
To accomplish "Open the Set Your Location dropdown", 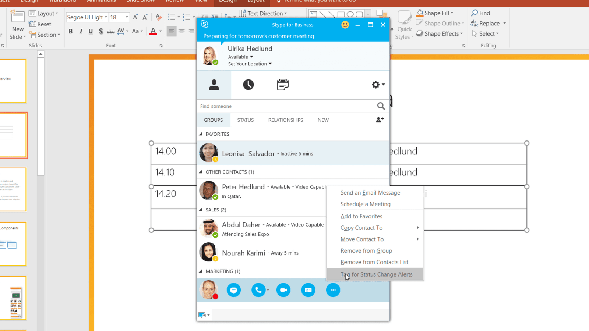I will tap(270, 64).
